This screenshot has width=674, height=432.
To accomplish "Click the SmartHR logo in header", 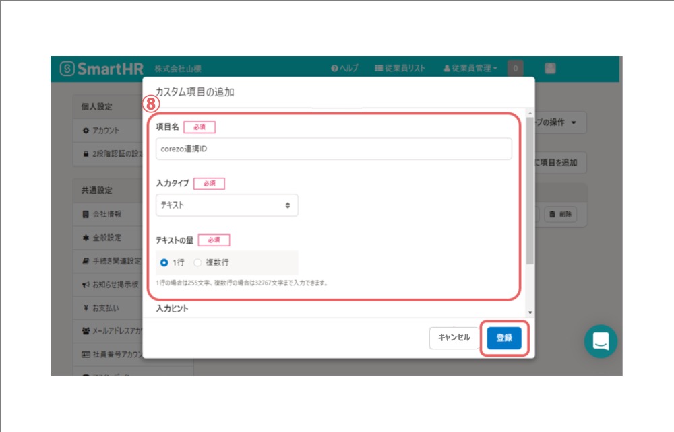I will 102,69.
